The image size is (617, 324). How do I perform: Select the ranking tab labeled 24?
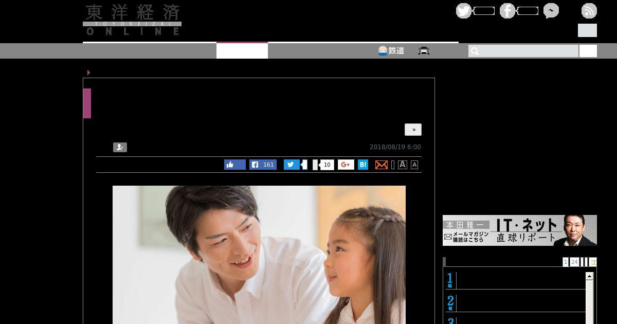click(x=574, y=262)
